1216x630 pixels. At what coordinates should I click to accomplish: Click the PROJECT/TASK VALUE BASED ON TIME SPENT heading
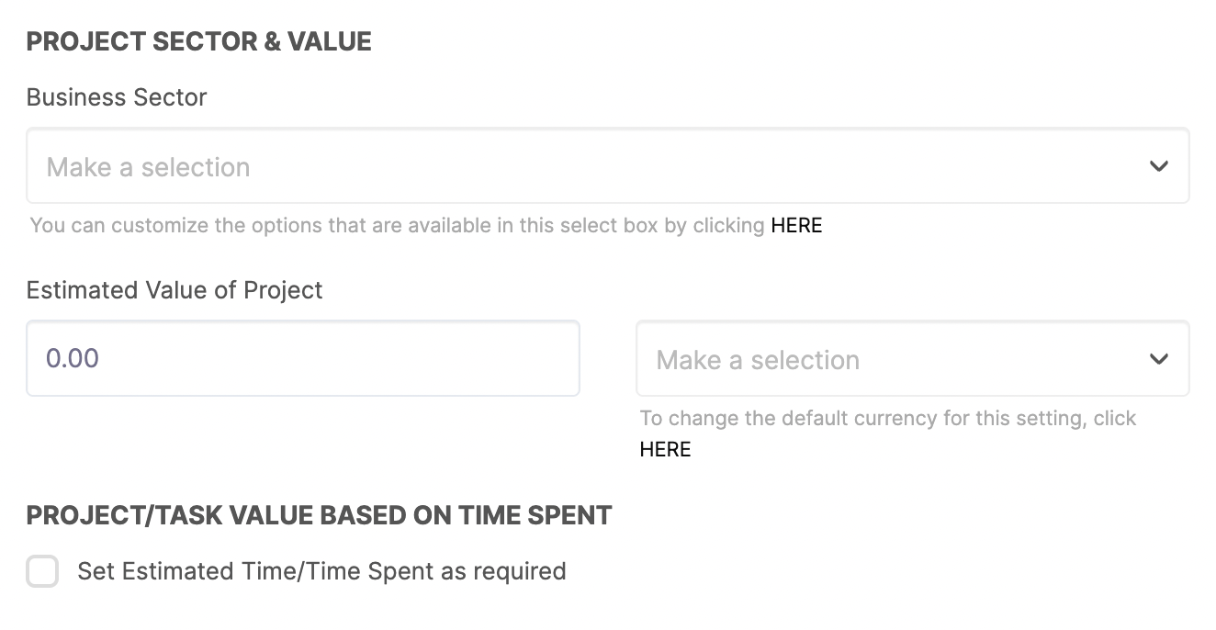[x=320, y=515]
